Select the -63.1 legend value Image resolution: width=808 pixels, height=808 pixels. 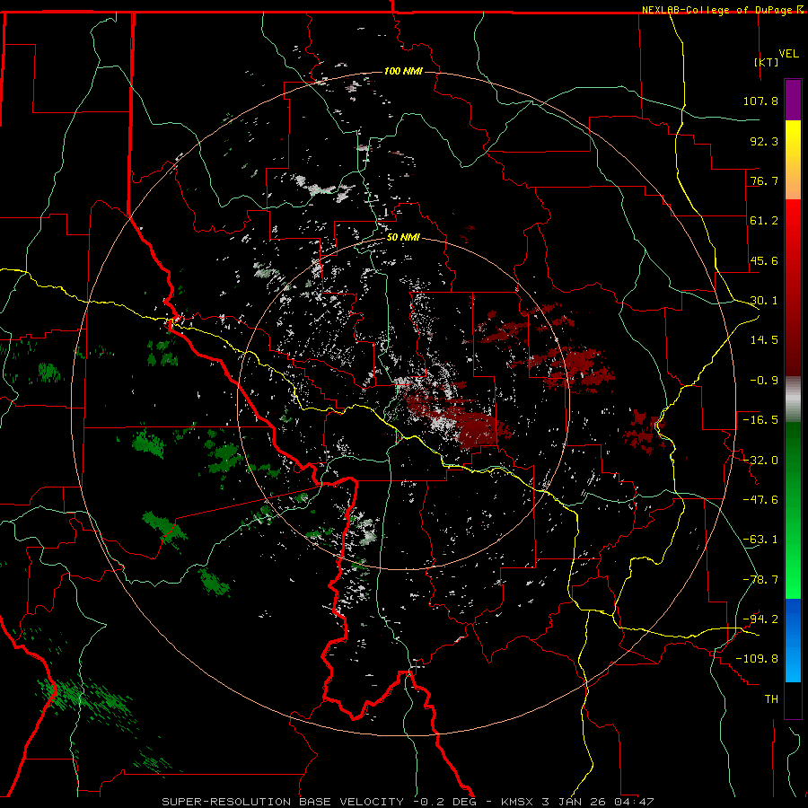click(760, 540)
